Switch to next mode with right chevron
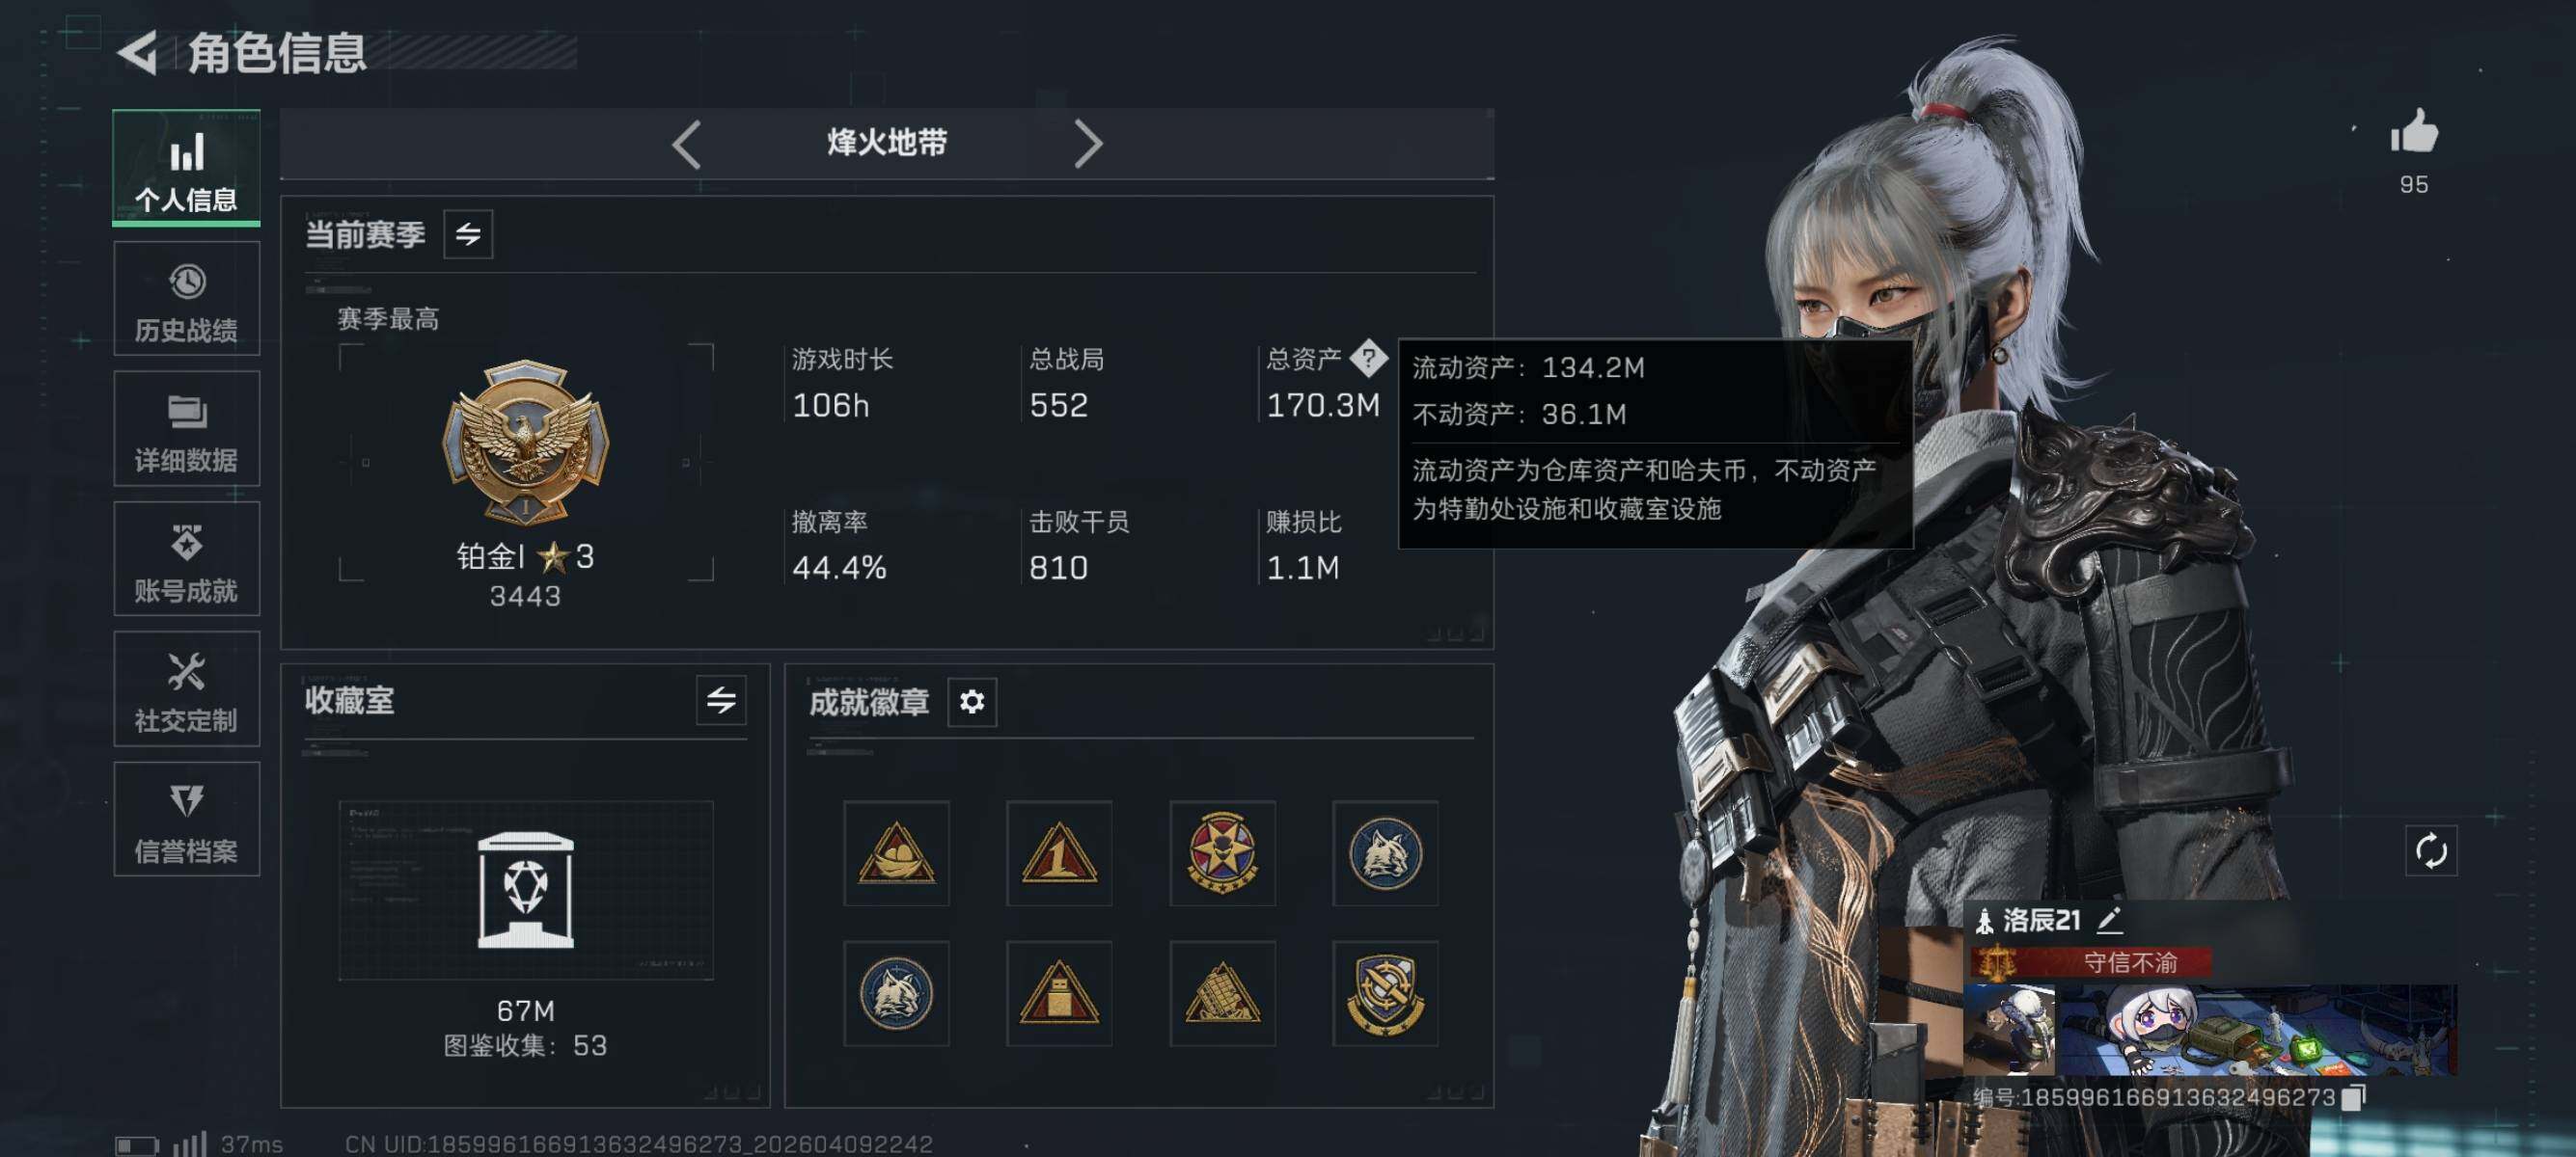 (x=1088, y=144)
